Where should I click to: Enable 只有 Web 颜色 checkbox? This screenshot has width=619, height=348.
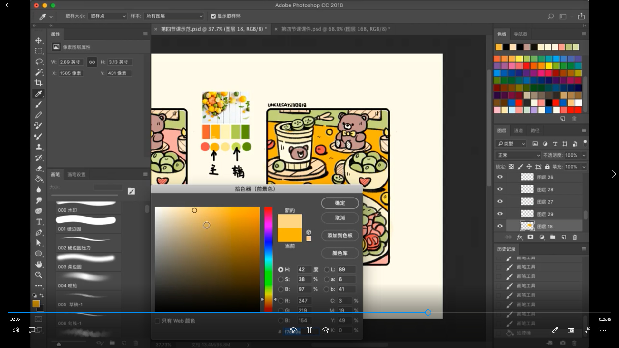(157, 321)
